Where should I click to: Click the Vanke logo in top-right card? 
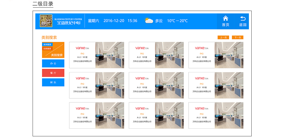(201, 48)
